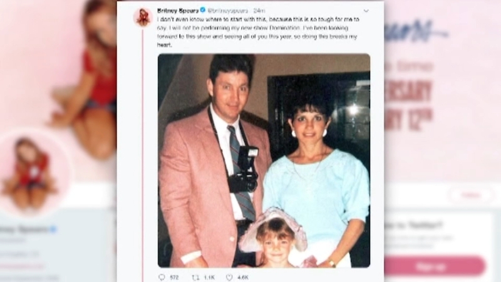Open the 24m timestamp link
Image resolution: width=501 pixels, height=282 pixels.
[x=259, y=11]
